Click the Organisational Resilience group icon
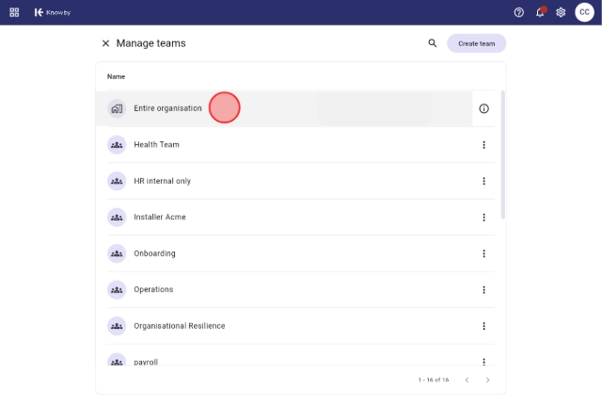Viewport: 602px width, 406px height. click(x=117, y=326)
